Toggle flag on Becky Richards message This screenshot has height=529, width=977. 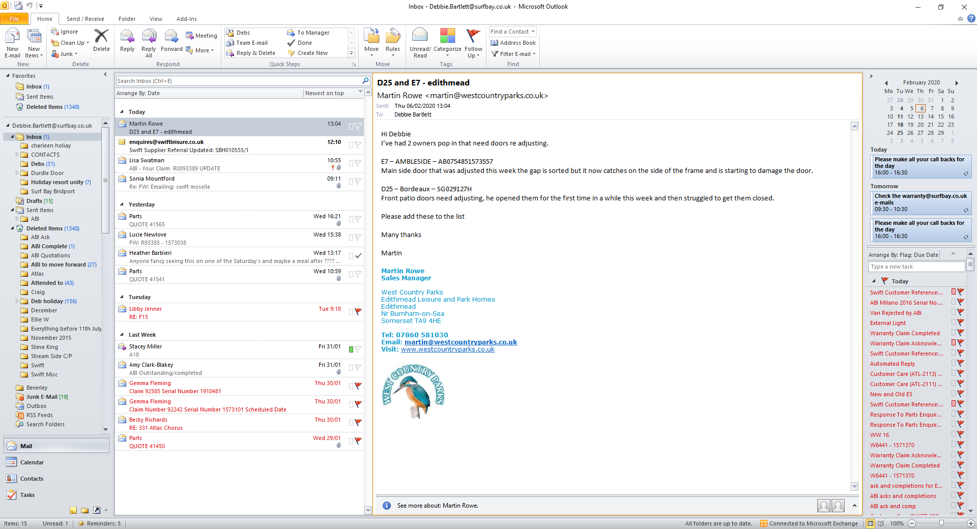[x=358, y=423]
